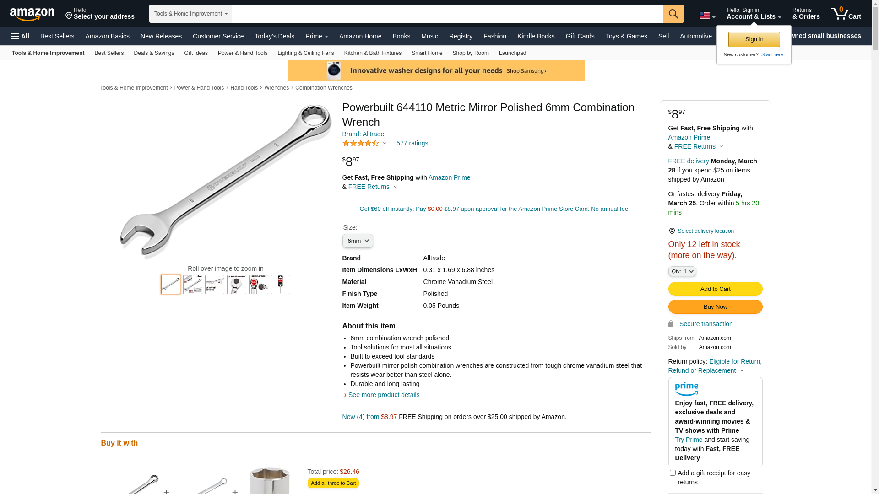This screenshot has height=494, width=879.
Task: Click the star rating icon
Action: pos(361,143)
